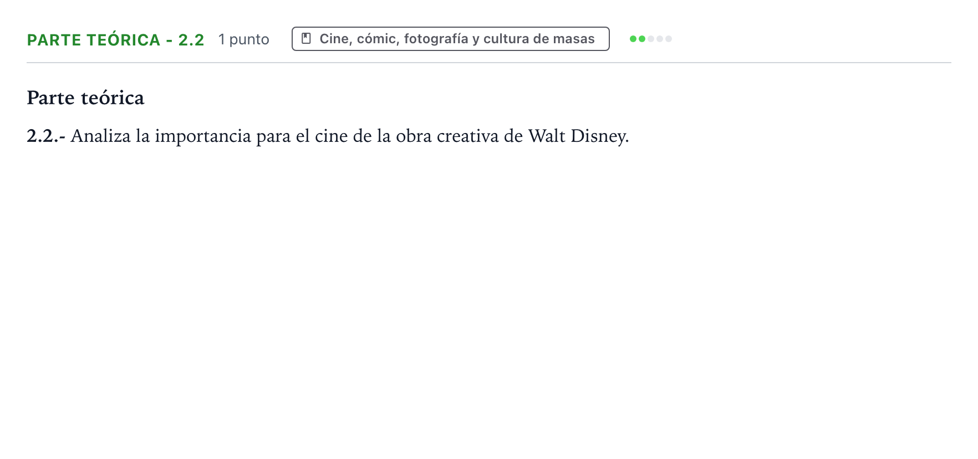Image resolution: width=978 pixels, height=459 pixels.
Task: Open the "Cine, cómic, fotografía y cultura de masas" tag
Action: [451, 39]
